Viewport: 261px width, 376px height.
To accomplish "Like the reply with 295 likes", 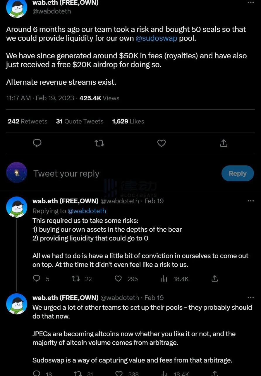I will pyautogui.click(x=118, y=278).
